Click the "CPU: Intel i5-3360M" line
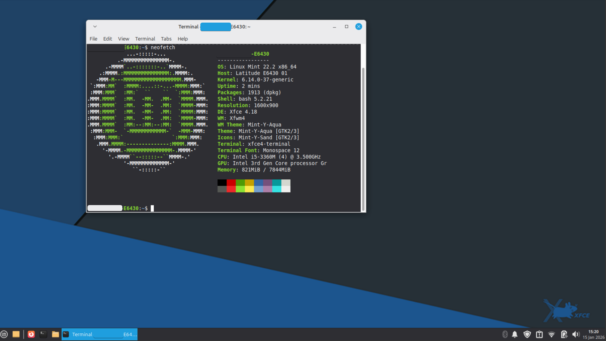The image size is (606, 341). (x=269, y=157)
